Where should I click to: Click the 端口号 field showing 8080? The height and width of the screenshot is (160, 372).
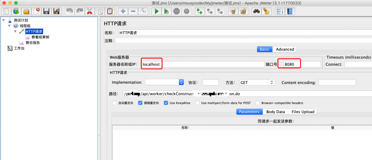(x=302, y=64)
